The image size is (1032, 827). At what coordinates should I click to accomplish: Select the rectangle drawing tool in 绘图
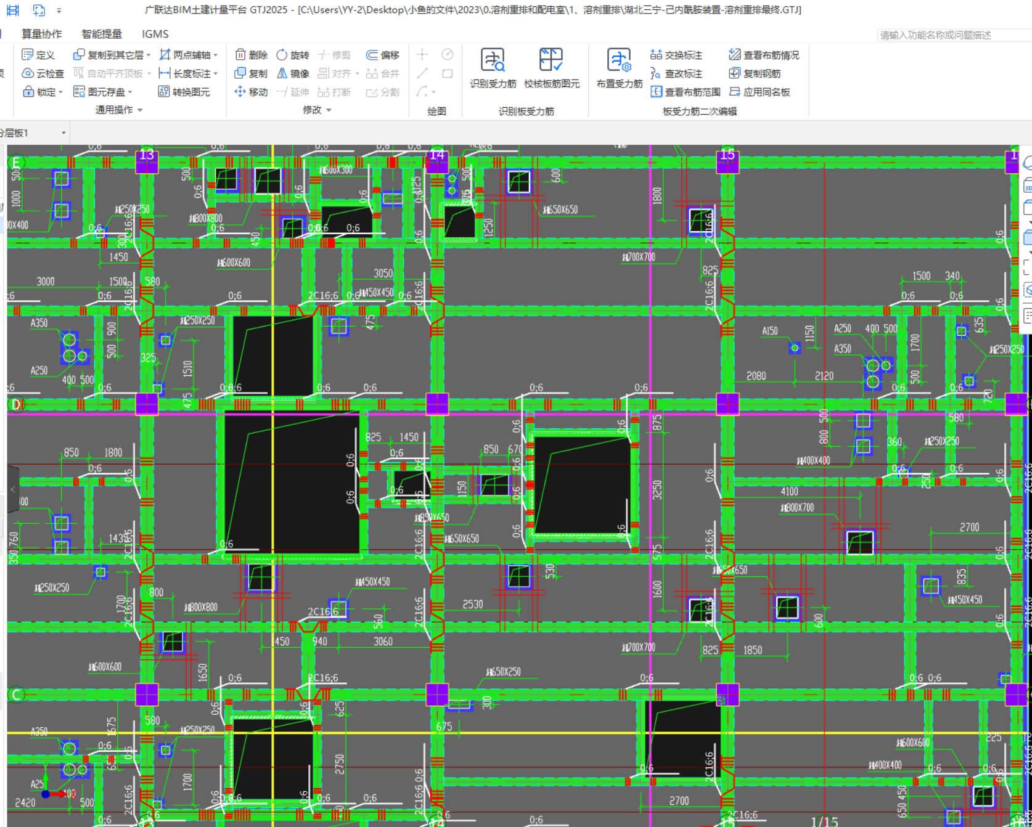(x=448, y=73)
